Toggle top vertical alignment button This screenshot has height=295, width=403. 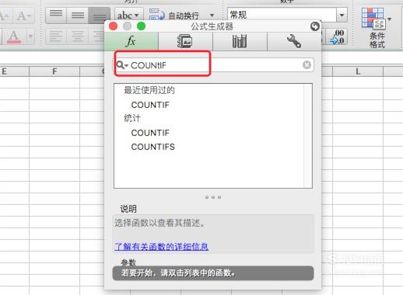[56, 16]
